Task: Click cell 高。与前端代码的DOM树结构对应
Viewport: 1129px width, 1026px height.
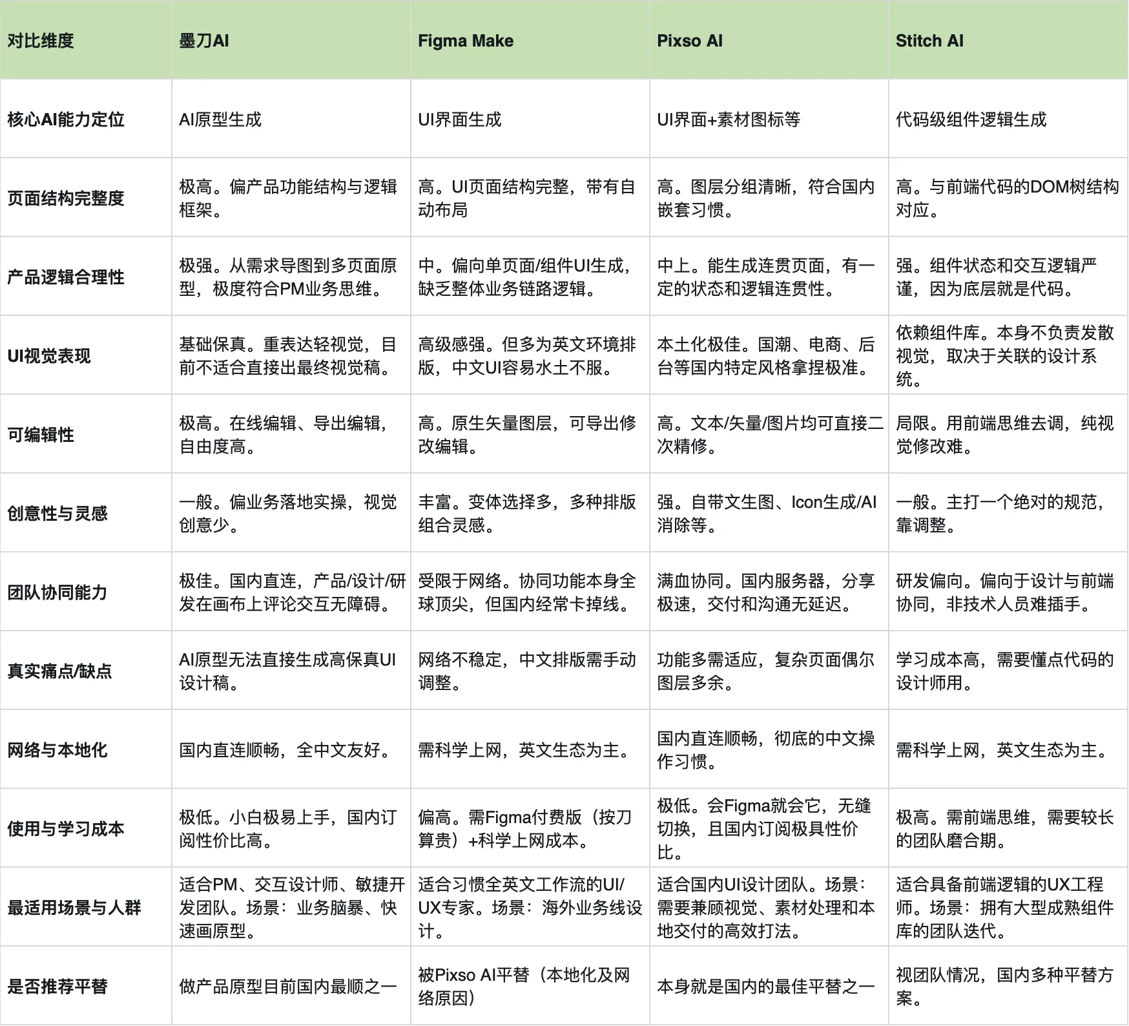Action: click(x=1009, y=198)
